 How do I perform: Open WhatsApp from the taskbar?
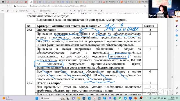[x=120, y=98]
